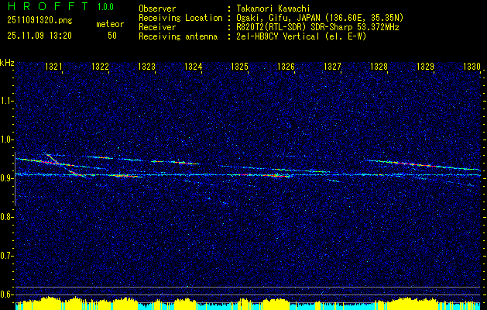Image resolution: width=487 pixels, height=310 pixels.
Task: Click the meteor label
Action: [x=110, y=24]
